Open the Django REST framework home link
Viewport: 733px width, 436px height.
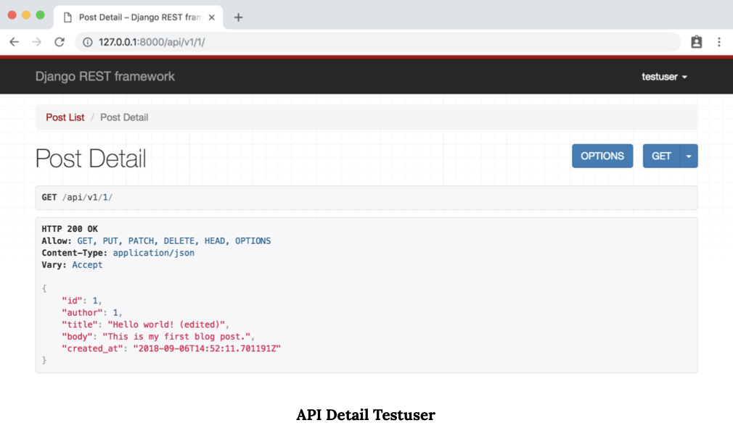pyautogui.click(x=105, y=77)
